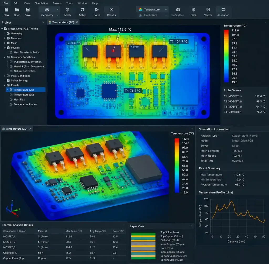Click the XYZ axis triad in 3D view
269x264 pixels.
[13, 208]
